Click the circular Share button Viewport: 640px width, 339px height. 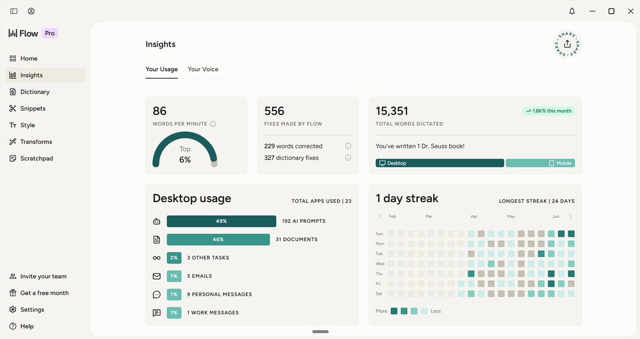coord(567,44)
